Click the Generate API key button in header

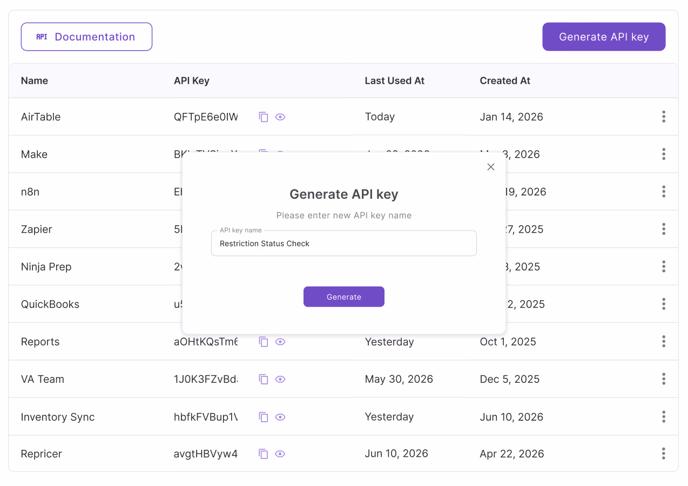pos(604,37)
